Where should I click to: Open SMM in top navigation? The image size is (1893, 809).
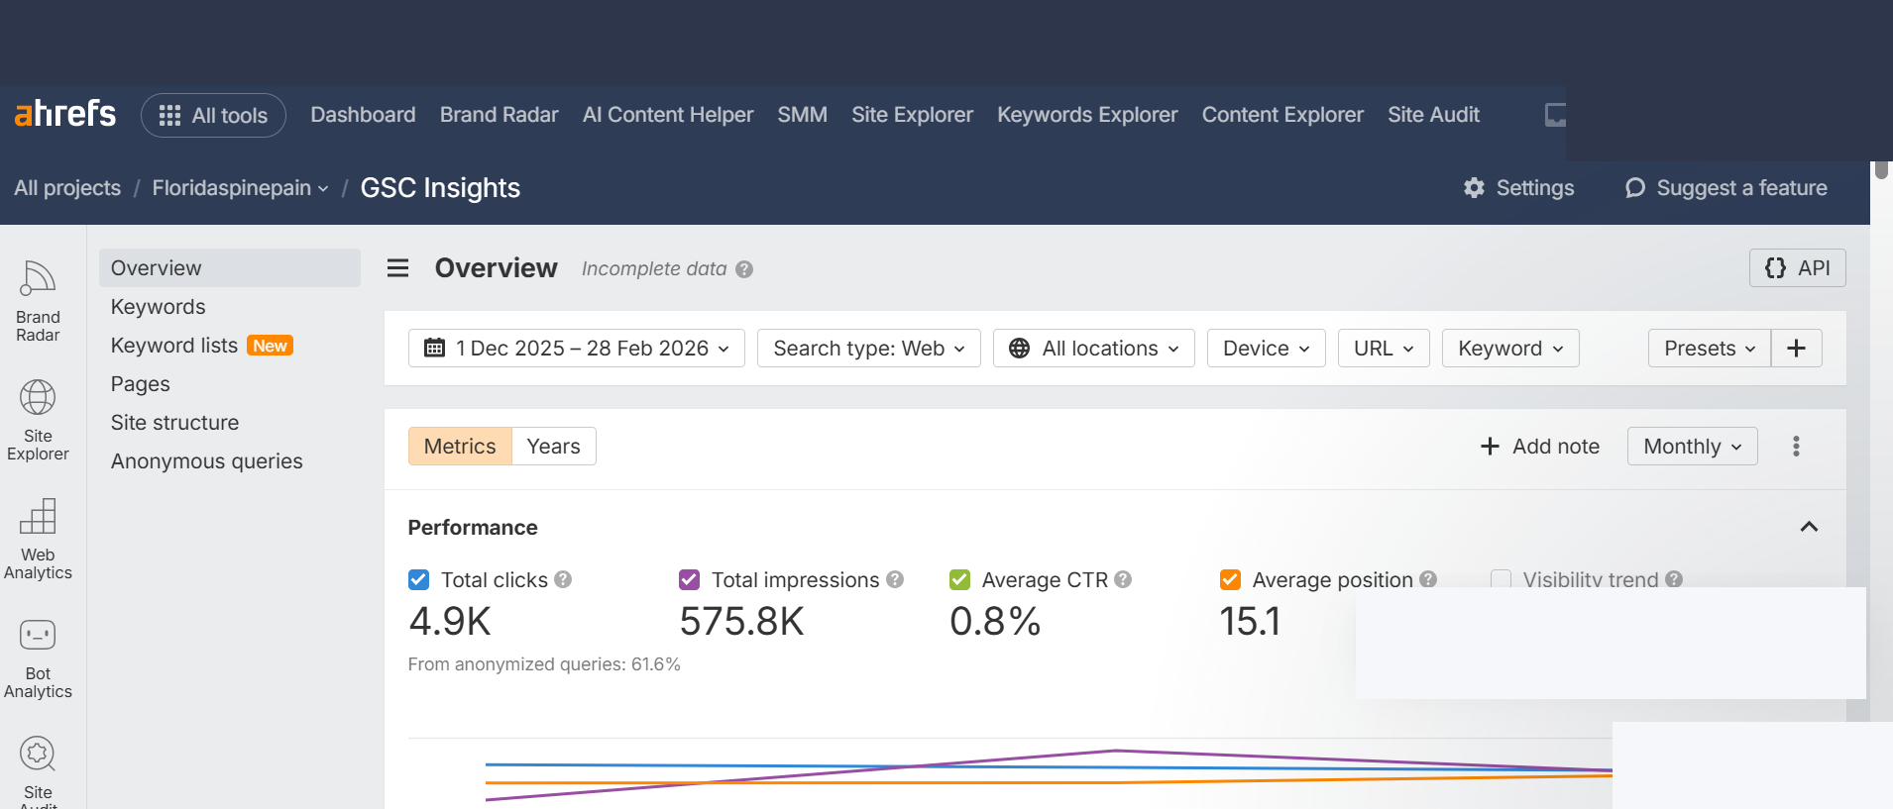(x=803, y=115)
